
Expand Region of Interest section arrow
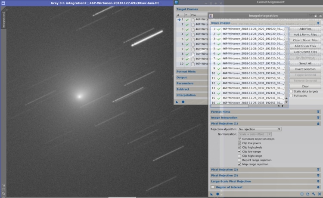[318, 187]
